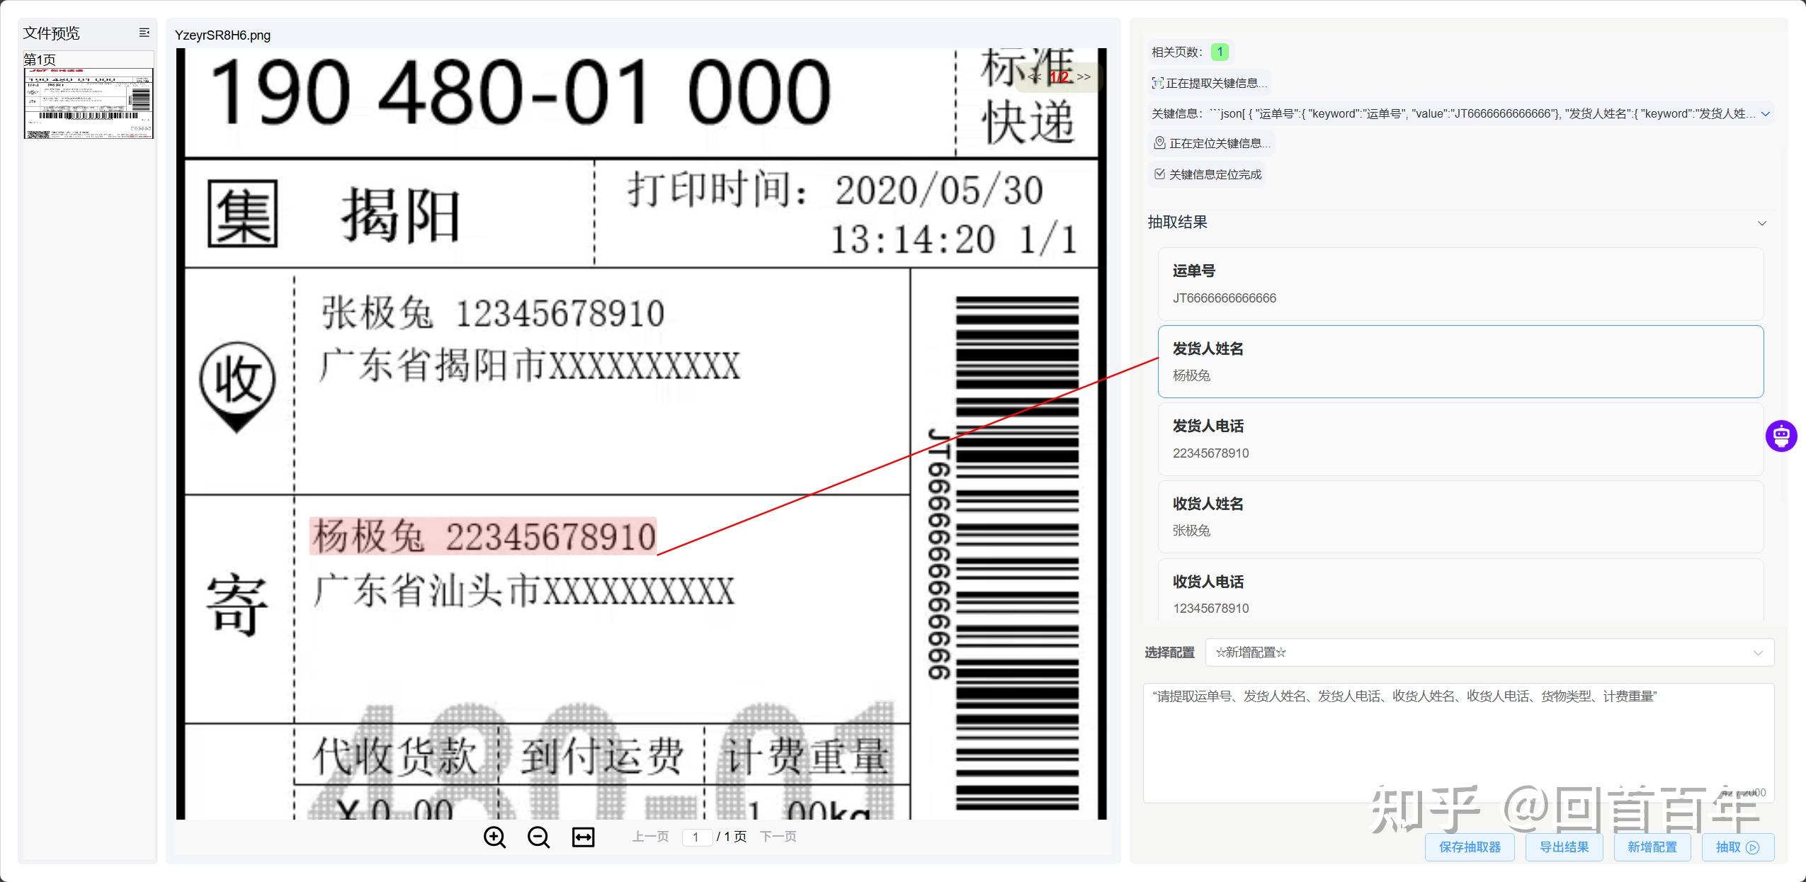Click the green page count badge showing 1
The image size is (1806, 882).
point(1220,51)
